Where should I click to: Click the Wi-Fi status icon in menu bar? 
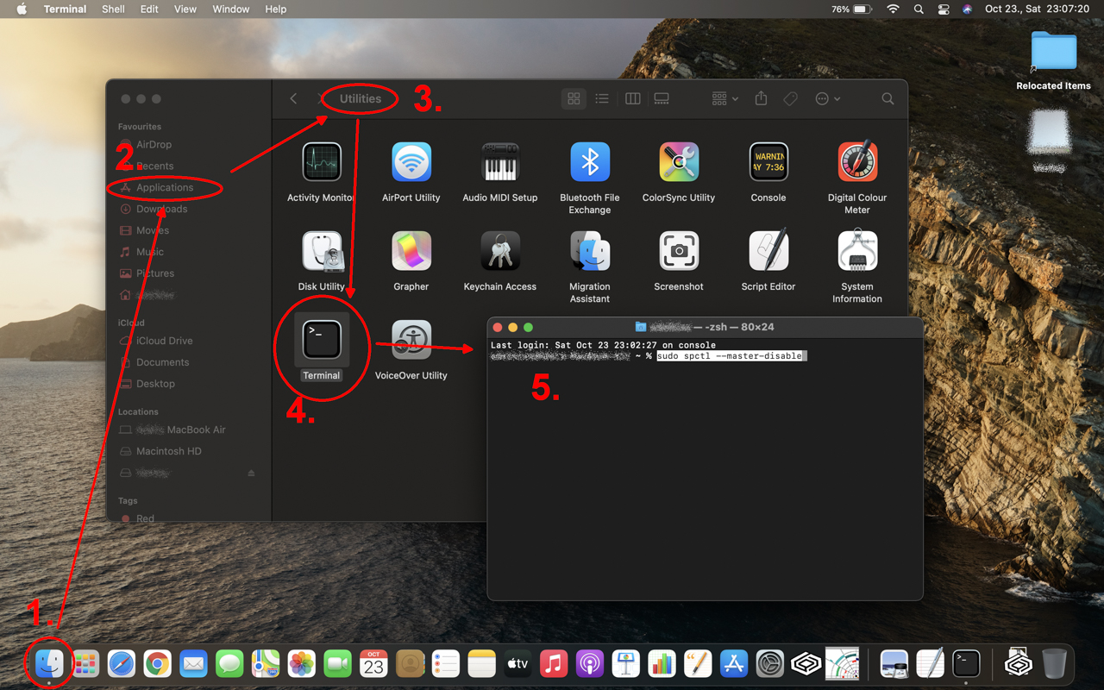893,9
